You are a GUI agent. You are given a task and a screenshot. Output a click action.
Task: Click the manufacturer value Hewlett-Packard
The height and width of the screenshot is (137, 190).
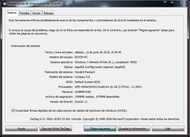(85, 72)
